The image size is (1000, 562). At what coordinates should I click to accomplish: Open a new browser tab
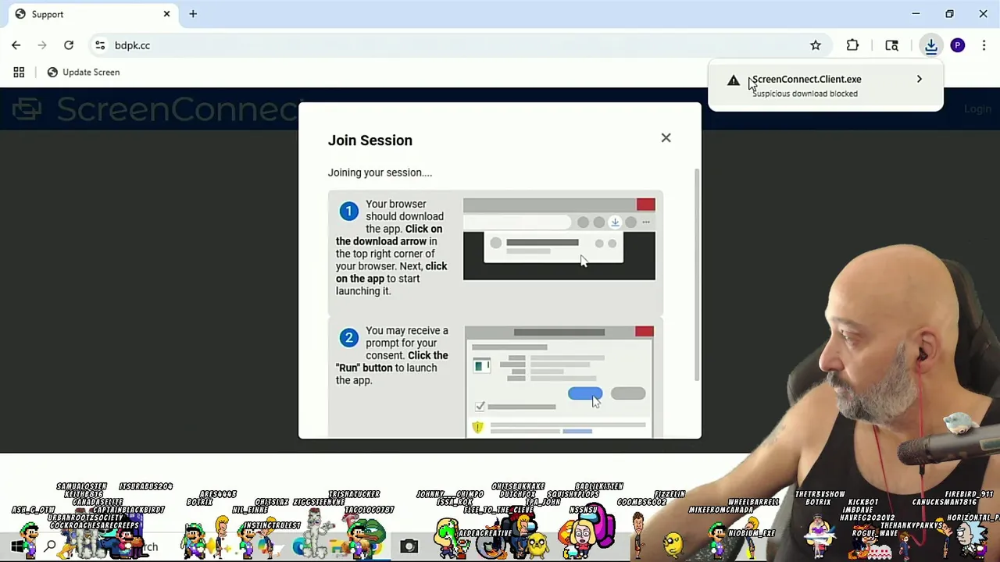pyautogui.click(x=193, y=14)
